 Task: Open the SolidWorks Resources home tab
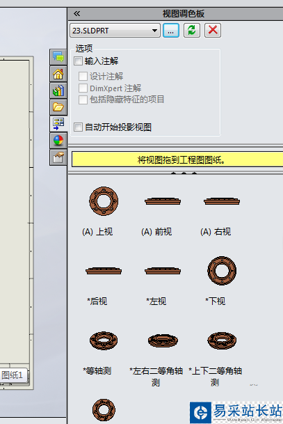point(58,74)
